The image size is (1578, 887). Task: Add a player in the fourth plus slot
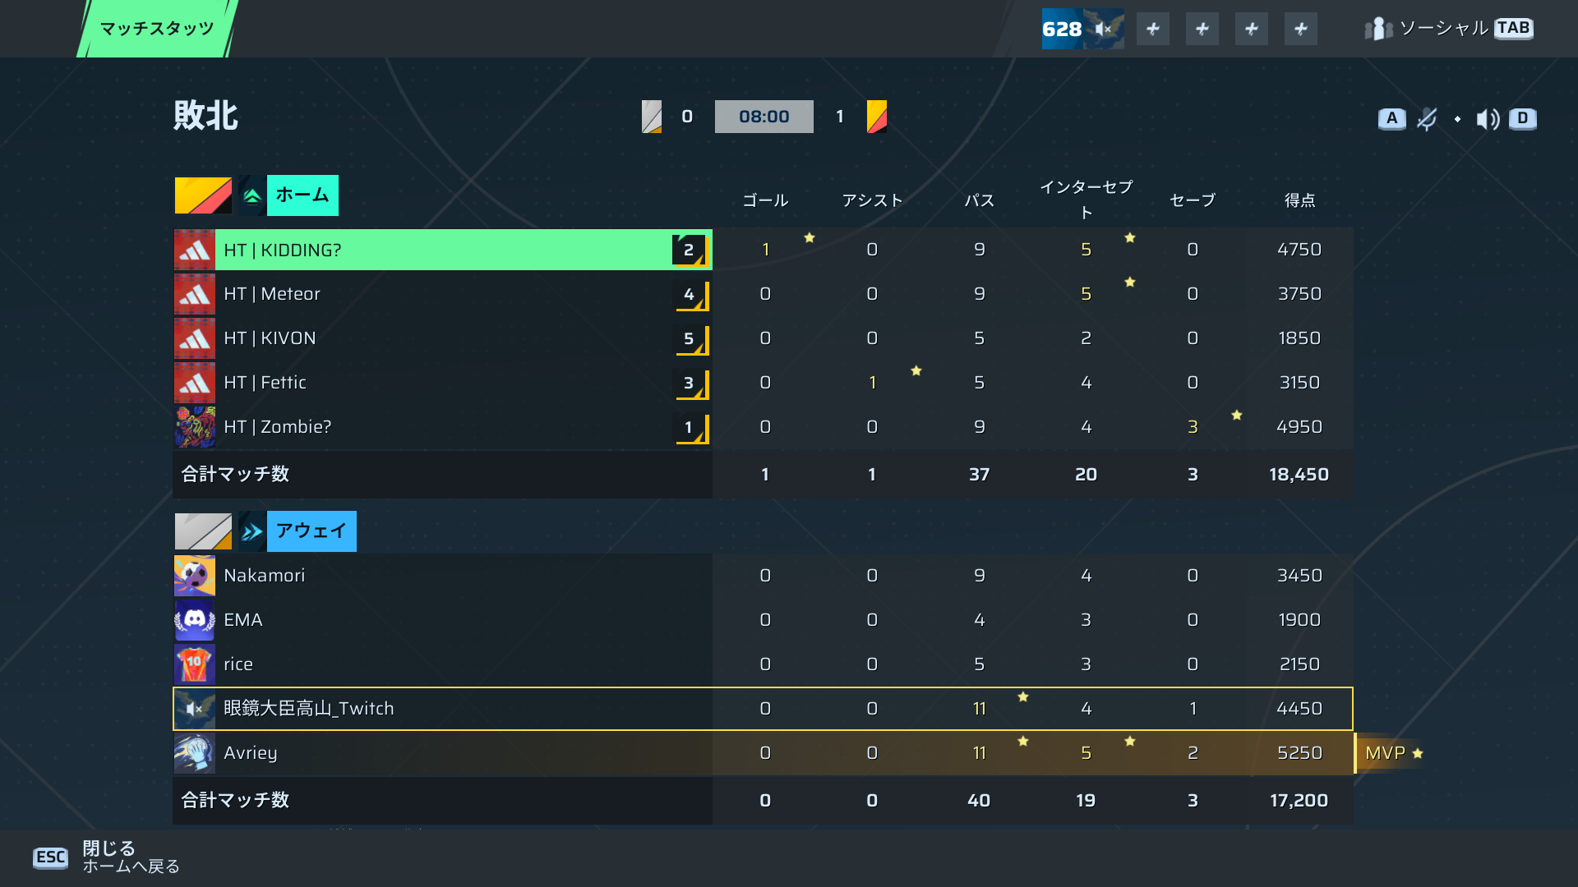[1301, 29]
